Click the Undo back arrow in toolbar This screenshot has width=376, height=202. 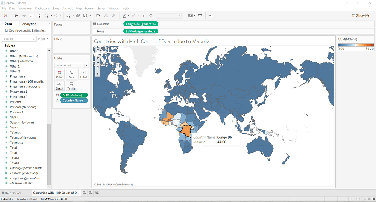point(16,15)
